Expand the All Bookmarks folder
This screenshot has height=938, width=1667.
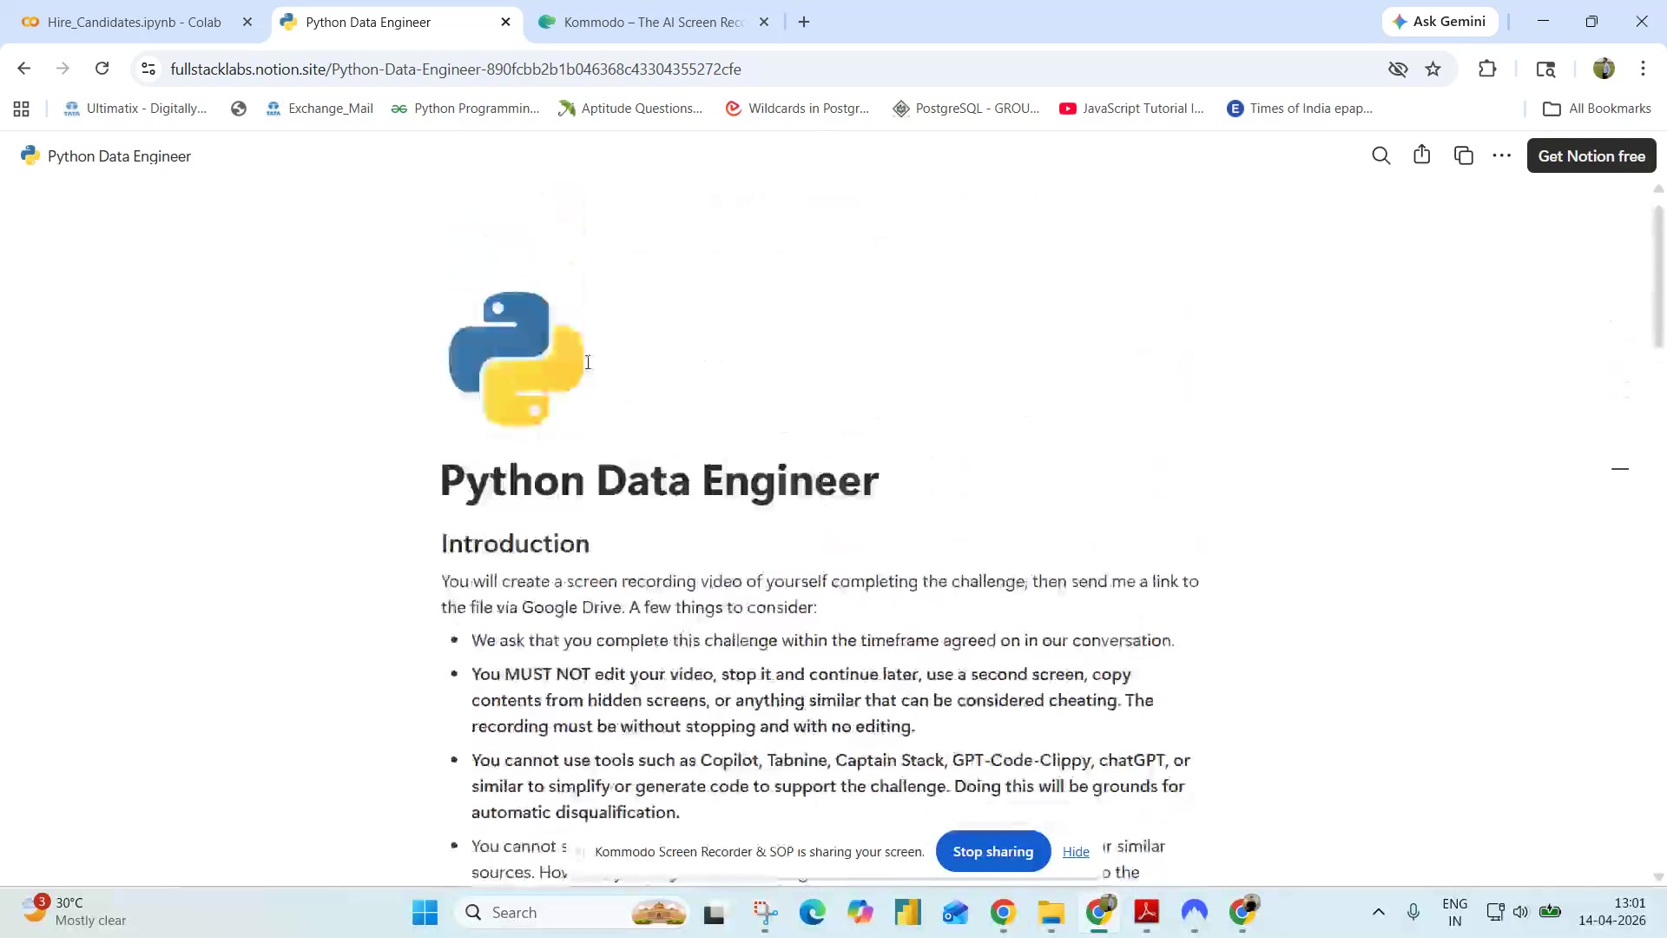(1597, 109)
